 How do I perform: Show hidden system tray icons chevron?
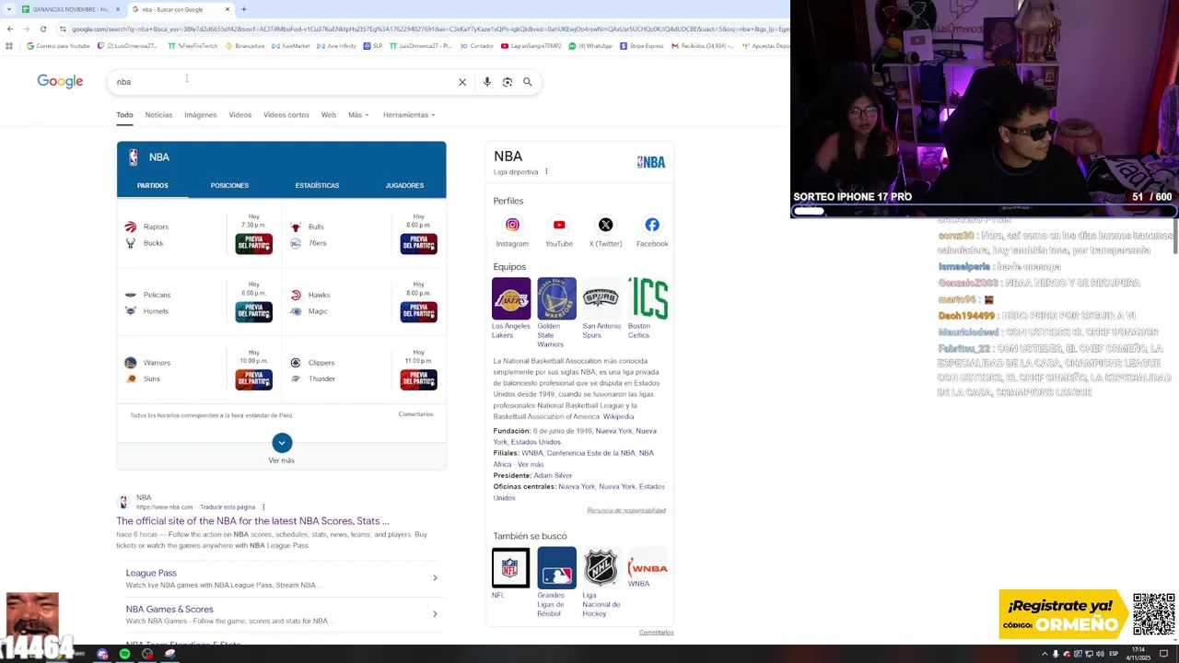point(1045,654)
